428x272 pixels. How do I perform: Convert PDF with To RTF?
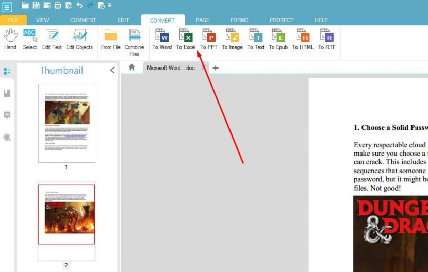pos(326,40)
